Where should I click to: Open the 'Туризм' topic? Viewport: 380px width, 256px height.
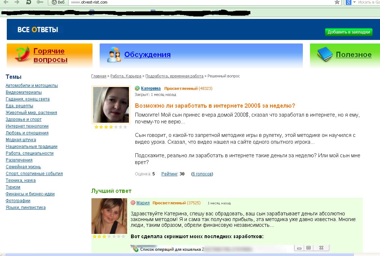(x=13, y=187)
